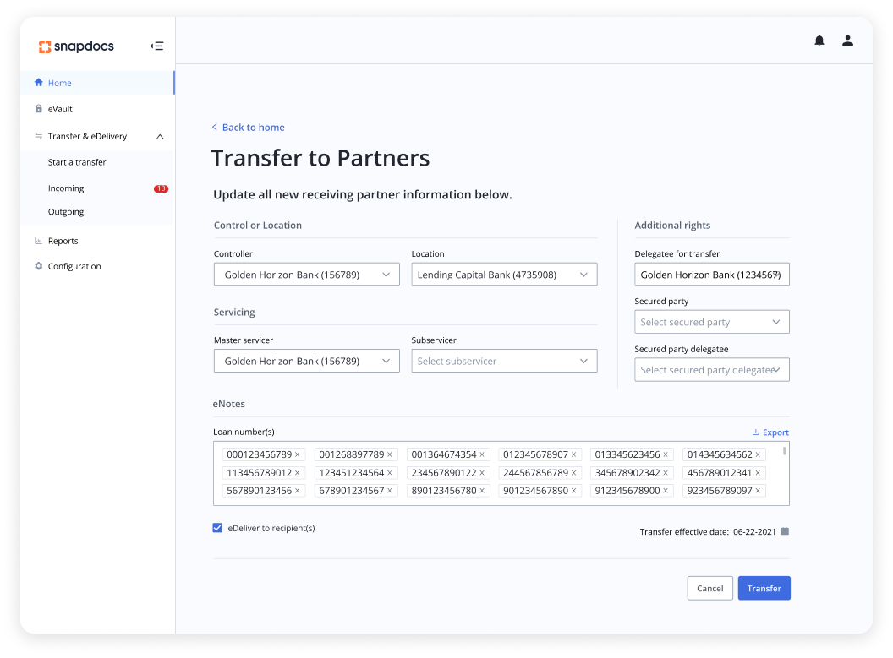Open Configuration using the gear icon
Image resolution: width=893 pixels, height=658 pixels.
click(39, 265)
